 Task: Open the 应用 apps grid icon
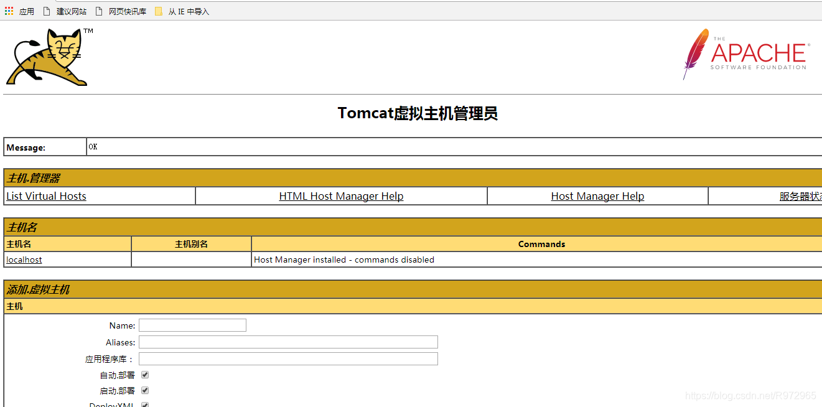[x=9, y=11]
